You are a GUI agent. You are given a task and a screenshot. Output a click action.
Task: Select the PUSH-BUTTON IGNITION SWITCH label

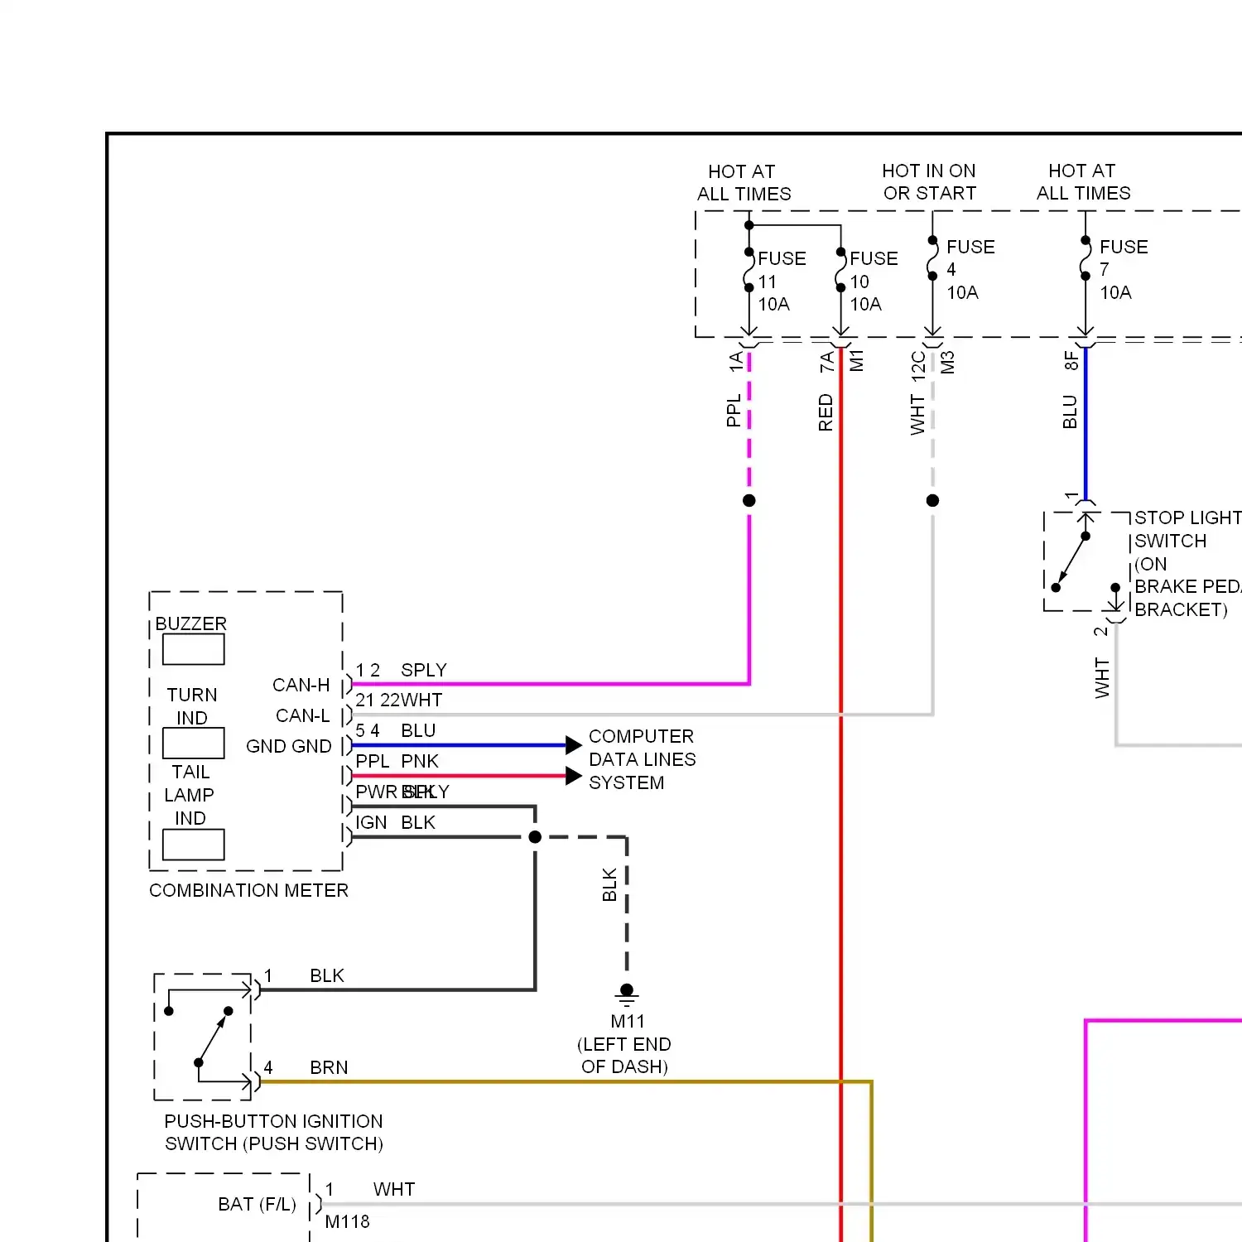273,1133
